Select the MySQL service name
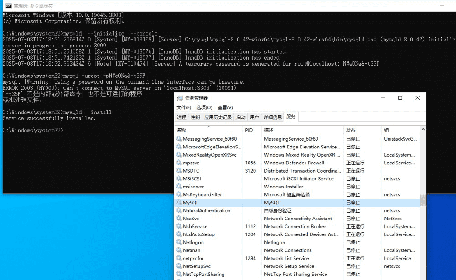Image resolution: width=456 pixels, height=280 pixels. point(191,203)
